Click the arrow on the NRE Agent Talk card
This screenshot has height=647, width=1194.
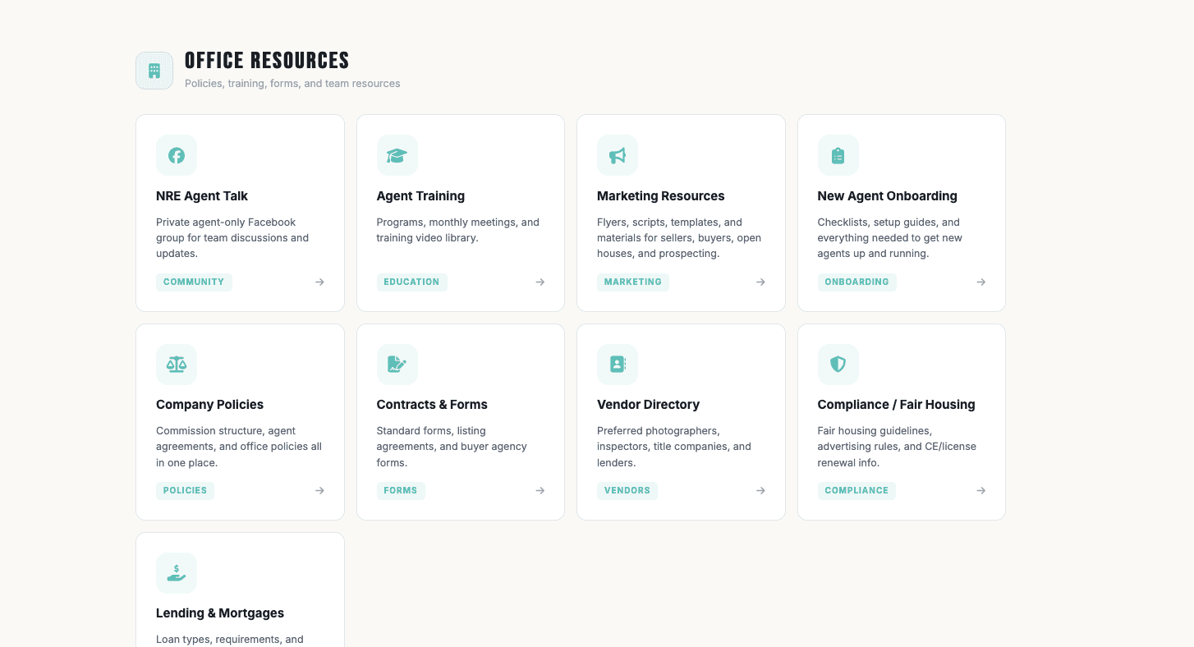pos(319,282)
